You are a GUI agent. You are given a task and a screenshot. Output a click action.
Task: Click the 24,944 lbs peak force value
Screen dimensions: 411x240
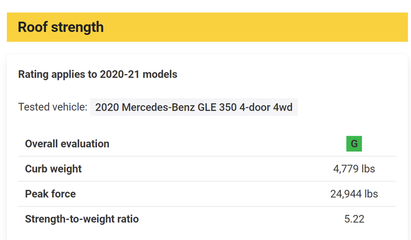point(354,194)
